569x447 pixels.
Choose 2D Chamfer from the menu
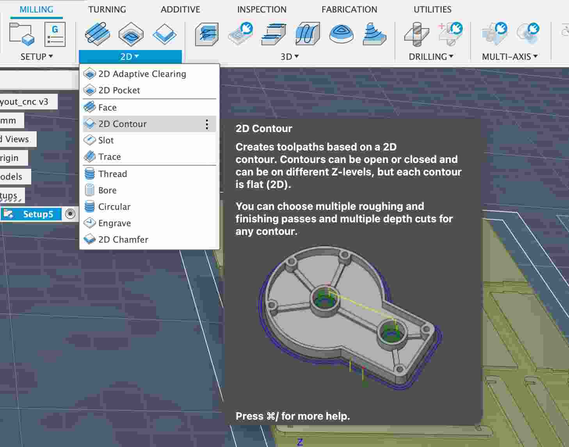tap(149, 240)
